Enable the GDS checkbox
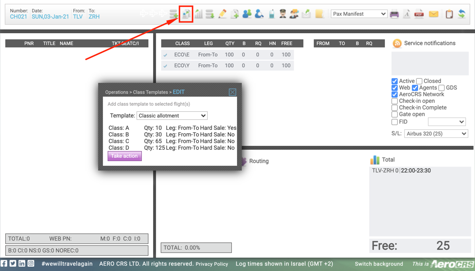 pyautogui.click(x=442, y=88)
